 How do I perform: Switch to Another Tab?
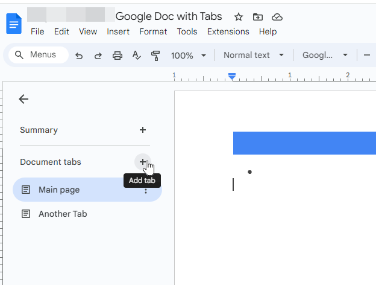click(x=87, y=214)
